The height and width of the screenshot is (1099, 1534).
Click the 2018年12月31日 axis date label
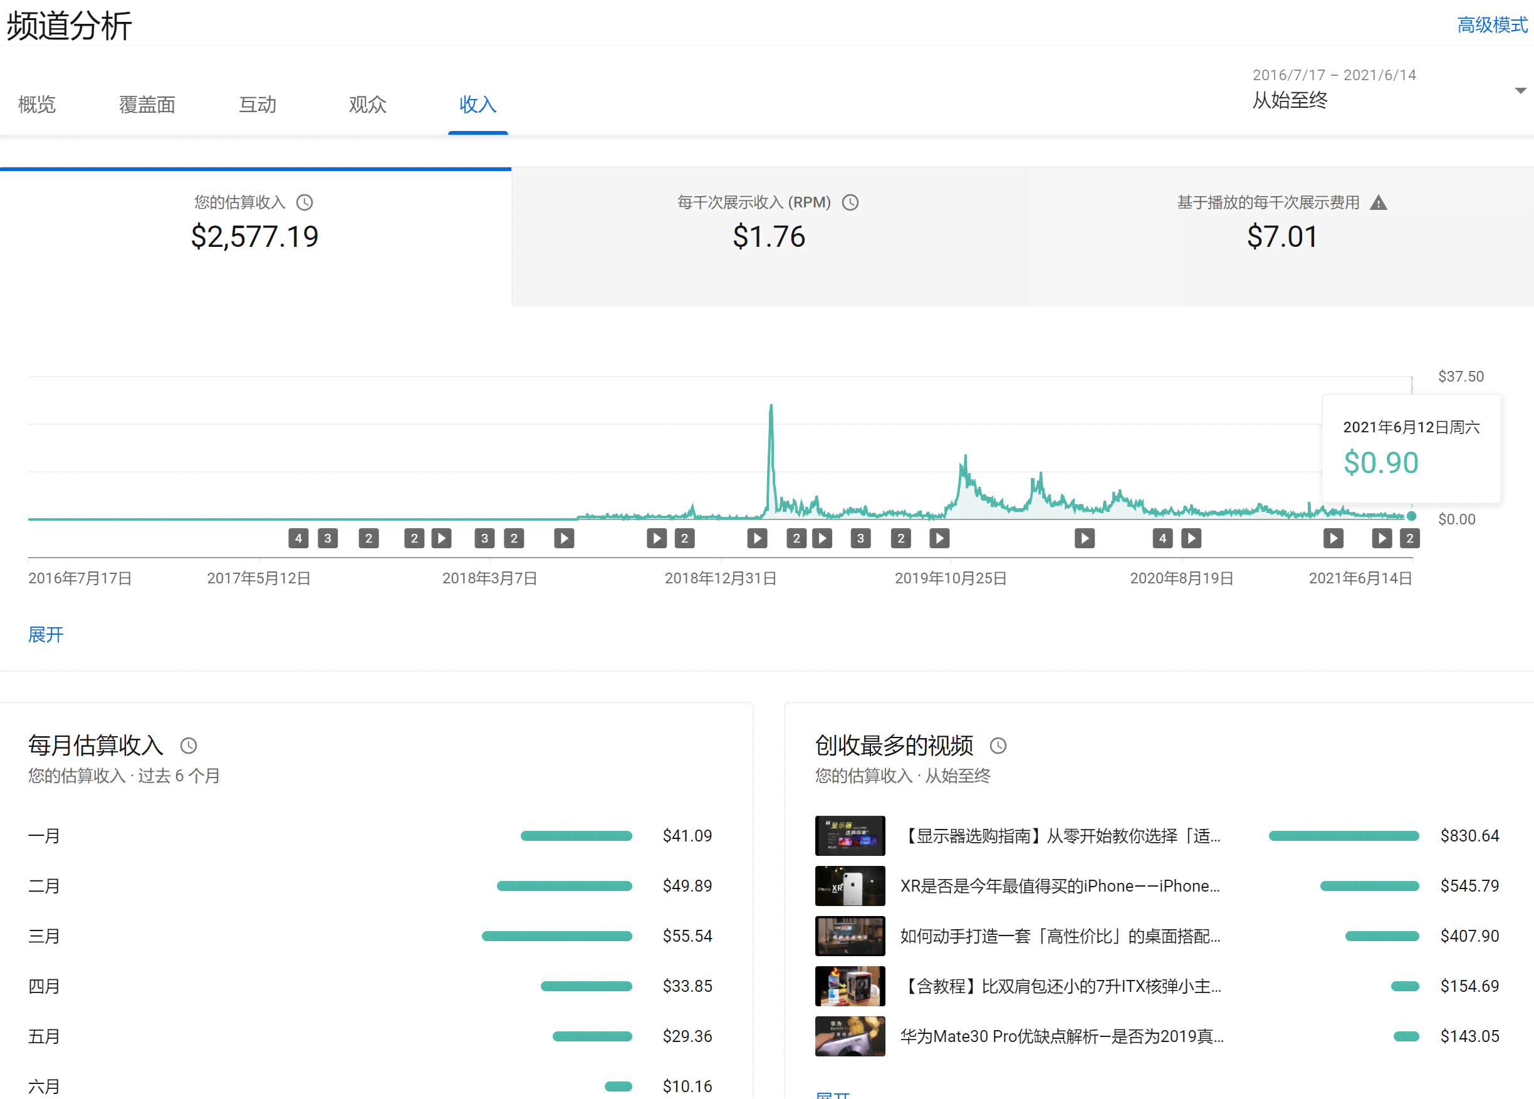721,578
